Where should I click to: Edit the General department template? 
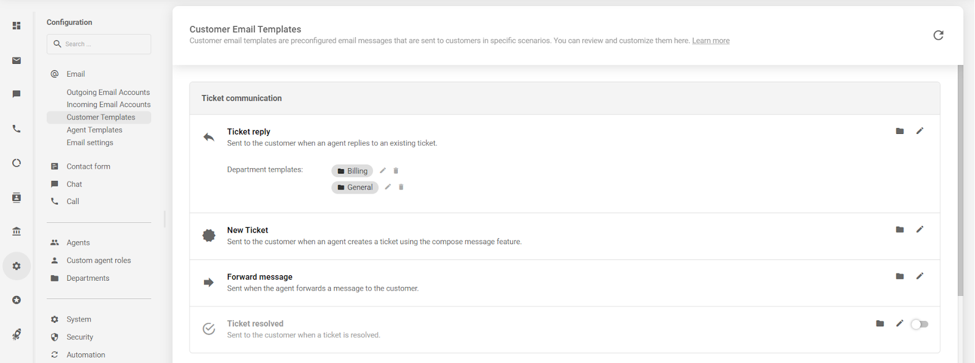(388, 187)
